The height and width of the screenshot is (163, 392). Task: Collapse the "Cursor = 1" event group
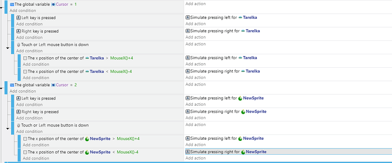point(2,8)
